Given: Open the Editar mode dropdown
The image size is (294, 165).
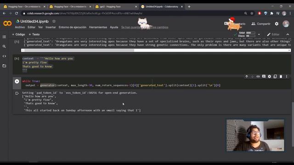Looking at the screenshot, I should [273, 34].
